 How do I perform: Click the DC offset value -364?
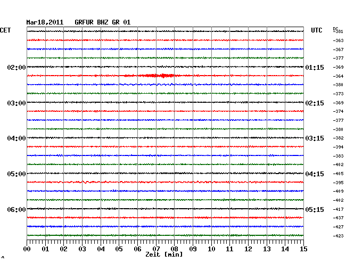[x=338, y=76]
